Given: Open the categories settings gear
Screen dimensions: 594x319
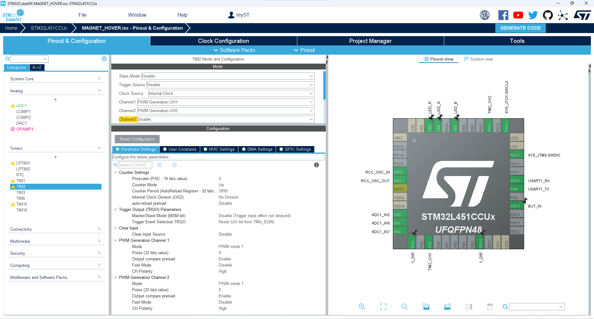Looking at the screenshot, I should (104, 59).
